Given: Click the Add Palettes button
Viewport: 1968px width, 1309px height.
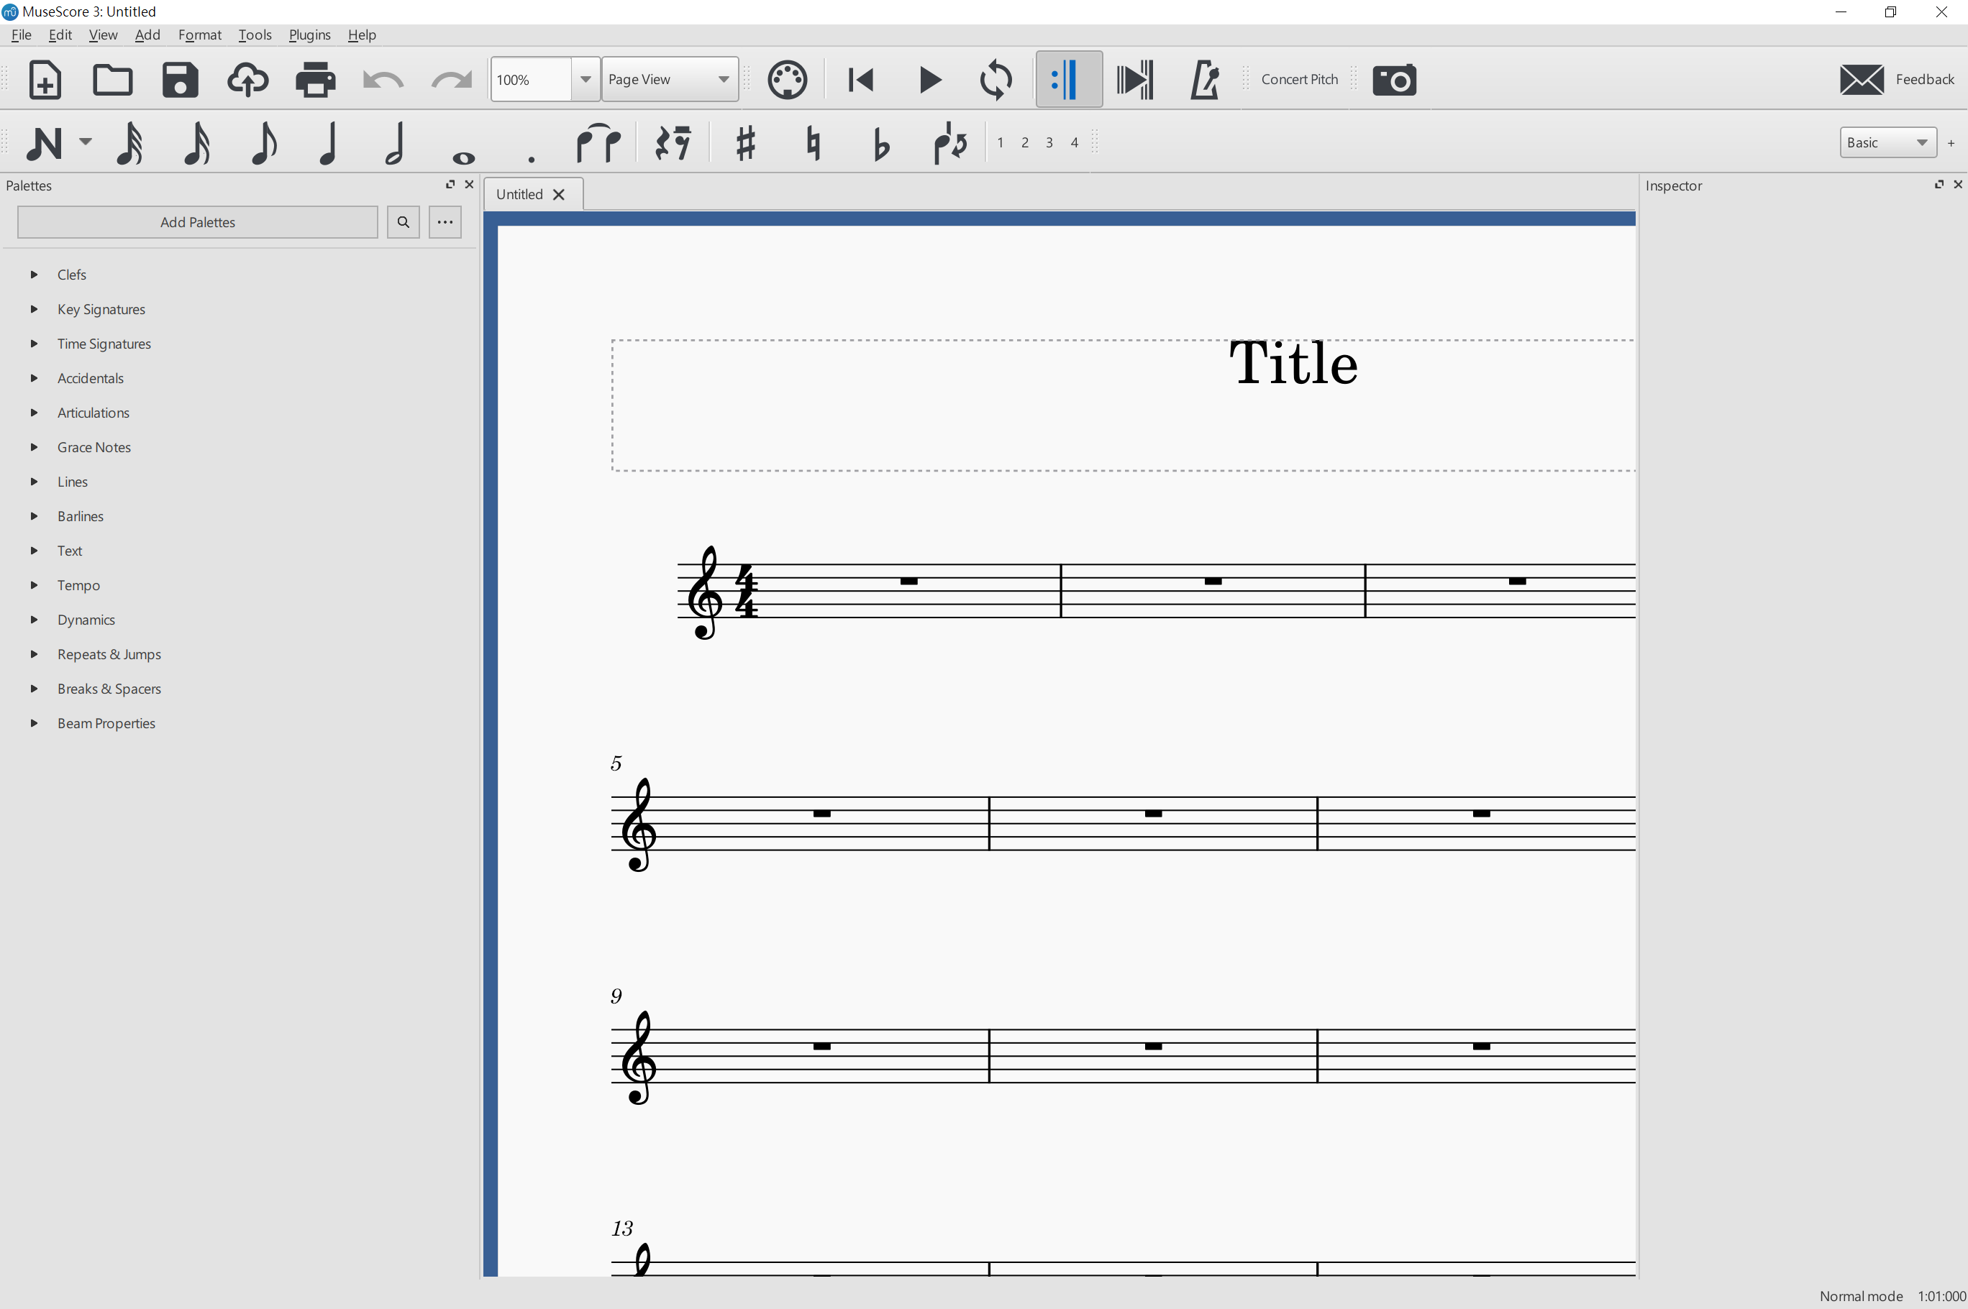Looking at the screenshot, I should [197, 222].
